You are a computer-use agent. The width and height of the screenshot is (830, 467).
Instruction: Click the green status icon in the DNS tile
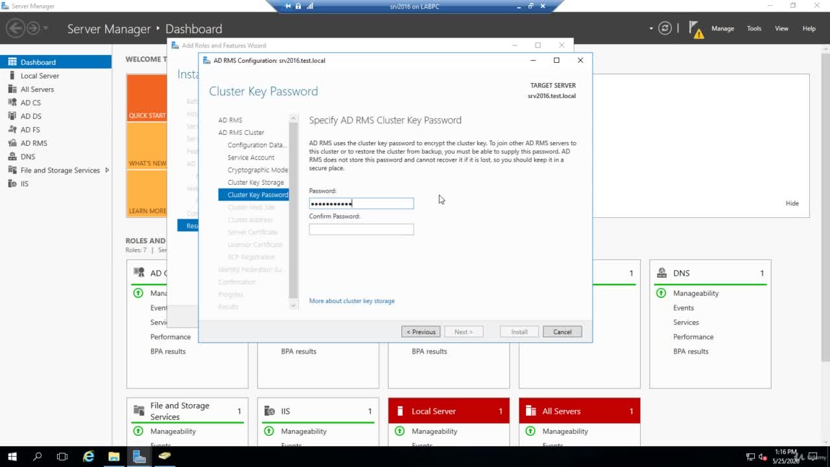tap(661, 293)
